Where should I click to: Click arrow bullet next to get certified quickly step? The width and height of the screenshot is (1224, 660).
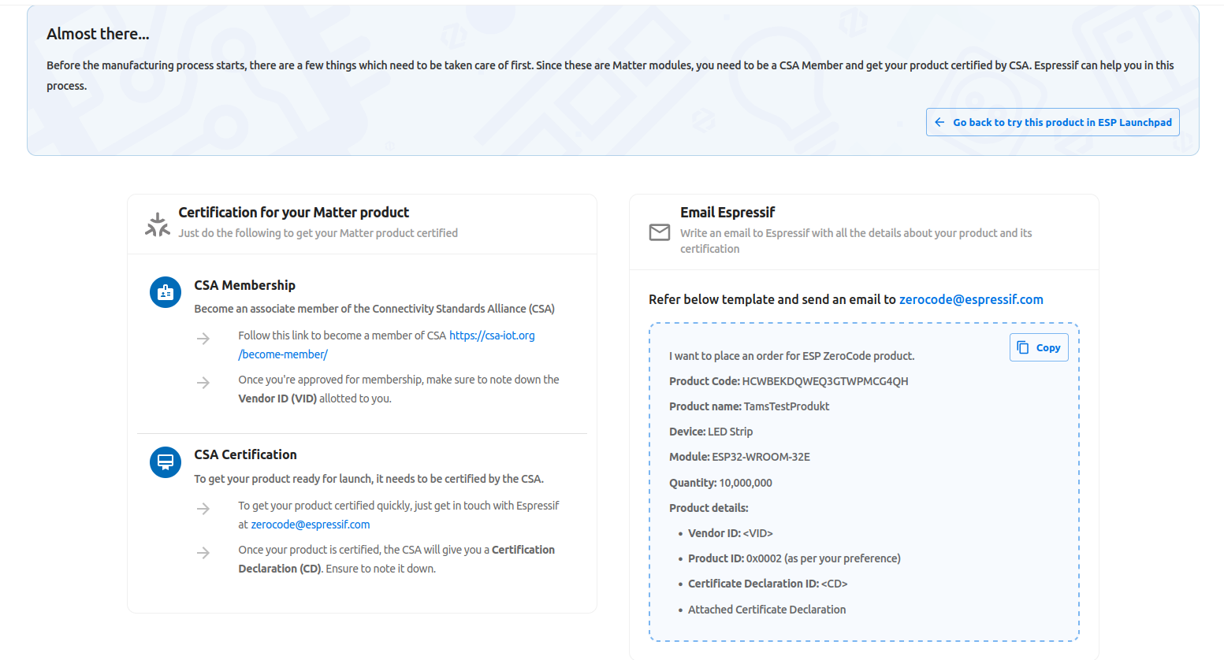pyautogui.click(x=203, y=509)
